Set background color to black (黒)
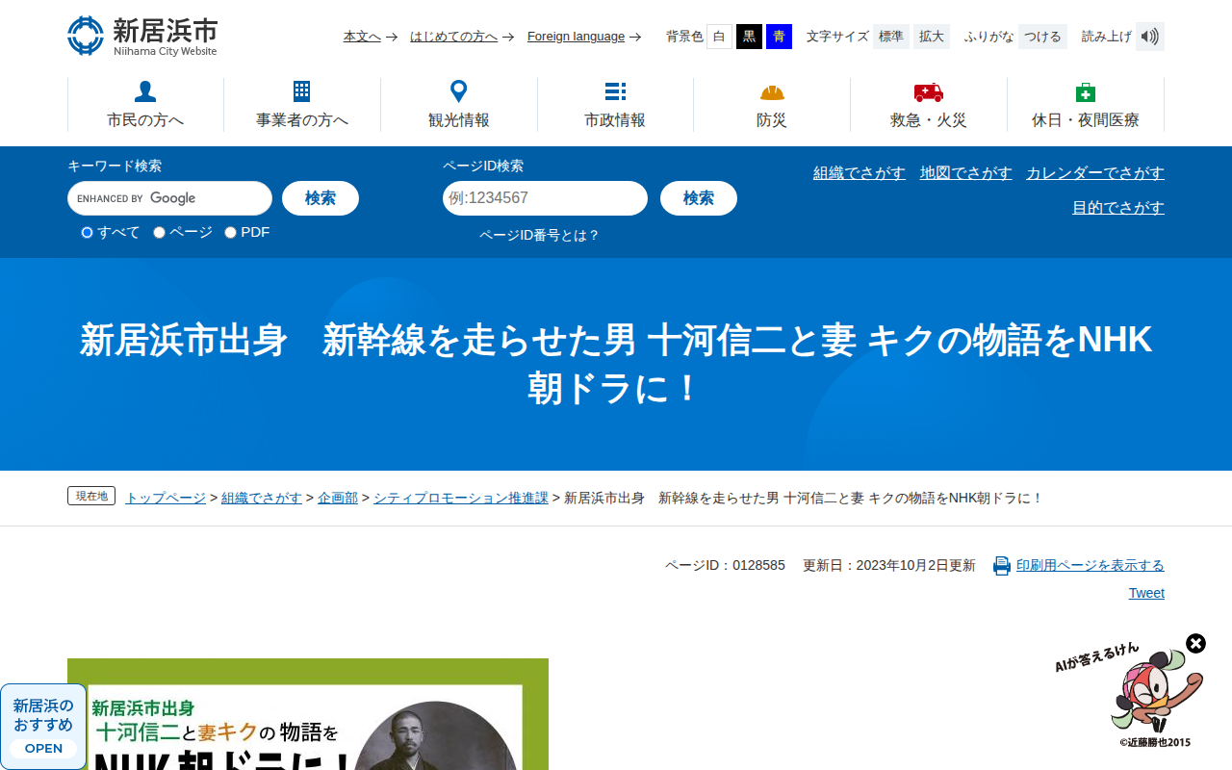 [749, 37]
